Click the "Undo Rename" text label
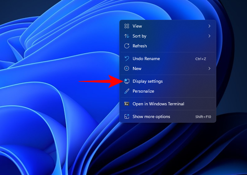Viewport: 247px width, 175px height. tap(146, 59)
